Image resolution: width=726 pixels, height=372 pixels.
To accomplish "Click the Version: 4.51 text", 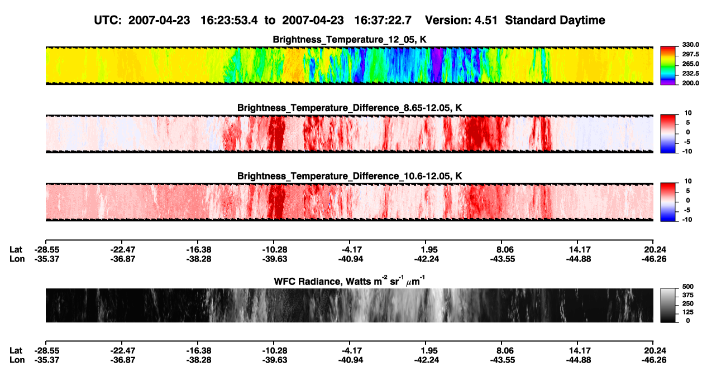I will (461, 20).
